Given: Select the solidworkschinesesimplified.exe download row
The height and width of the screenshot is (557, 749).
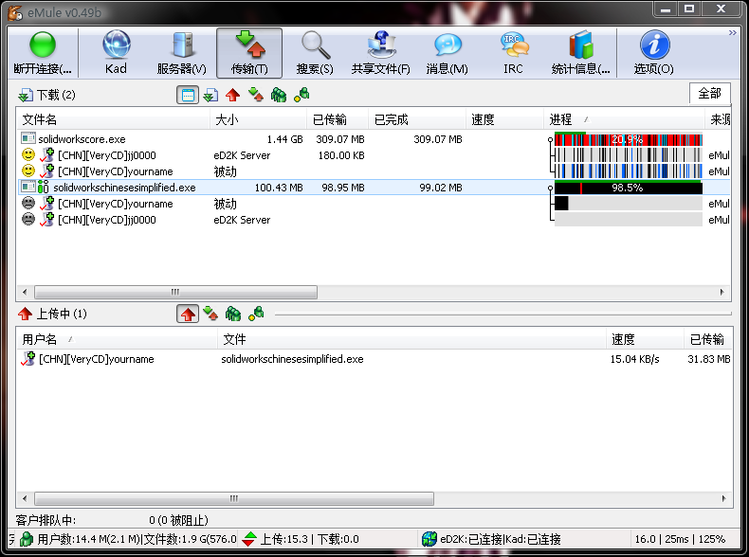Looking at the screenshot, I should click(374, 188).
